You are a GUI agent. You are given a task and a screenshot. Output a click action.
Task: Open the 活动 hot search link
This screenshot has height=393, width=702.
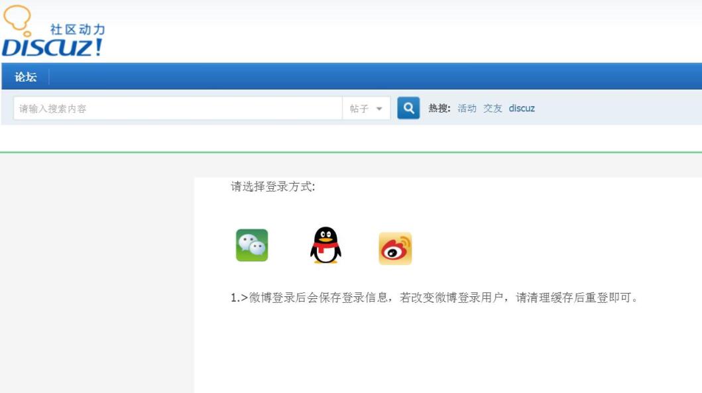click(x=467, y=108)
